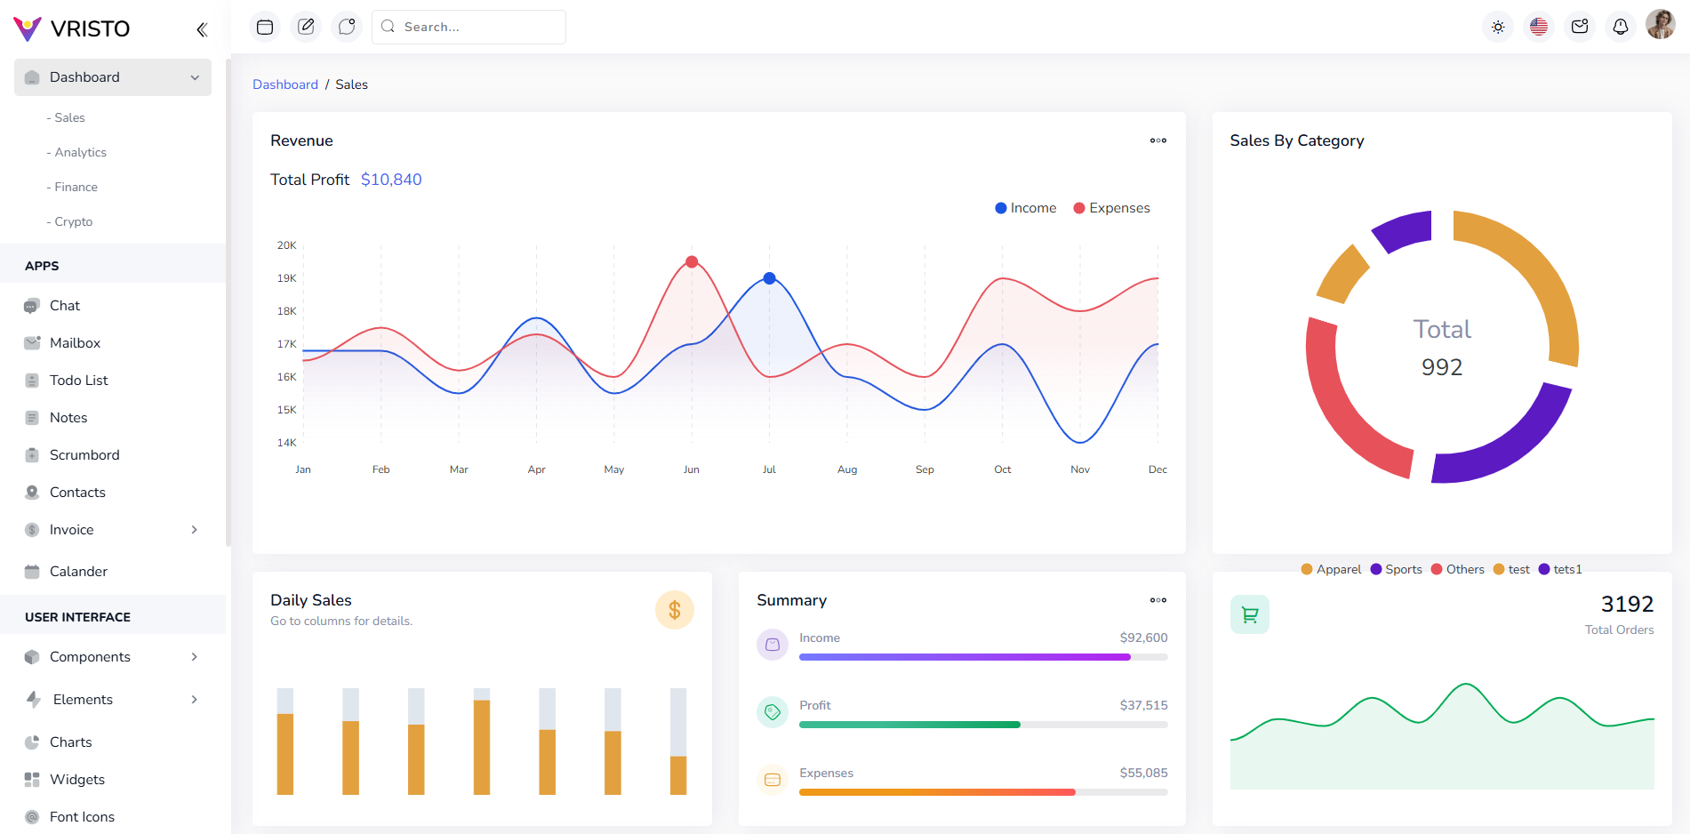Select the US flag language icon

point(1539,27)
